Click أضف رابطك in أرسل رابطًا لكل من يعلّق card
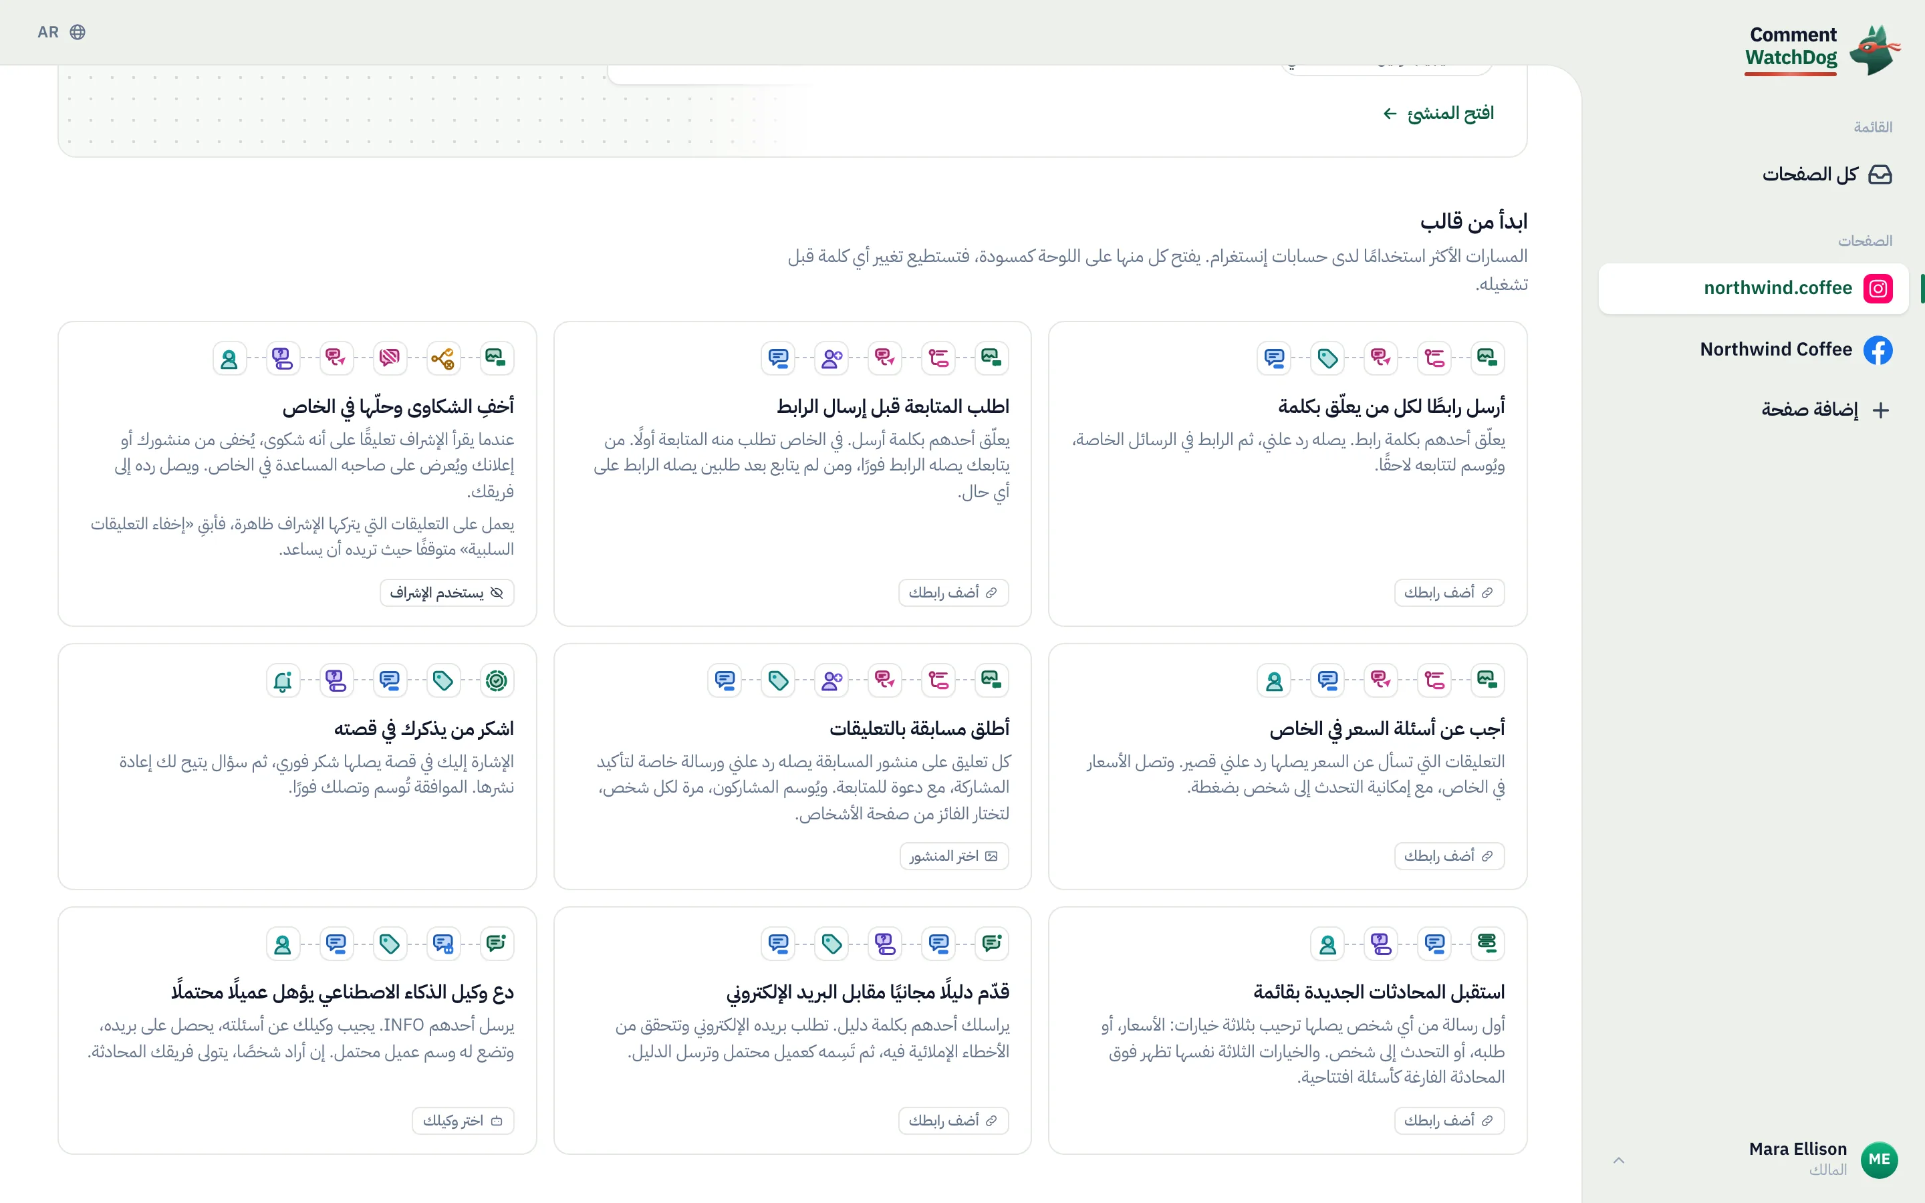The height and width of the screenshot is (1203, 1925). 1448,593
